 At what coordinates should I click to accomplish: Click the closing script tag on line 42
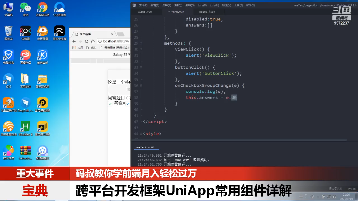(x=155, y=122)
